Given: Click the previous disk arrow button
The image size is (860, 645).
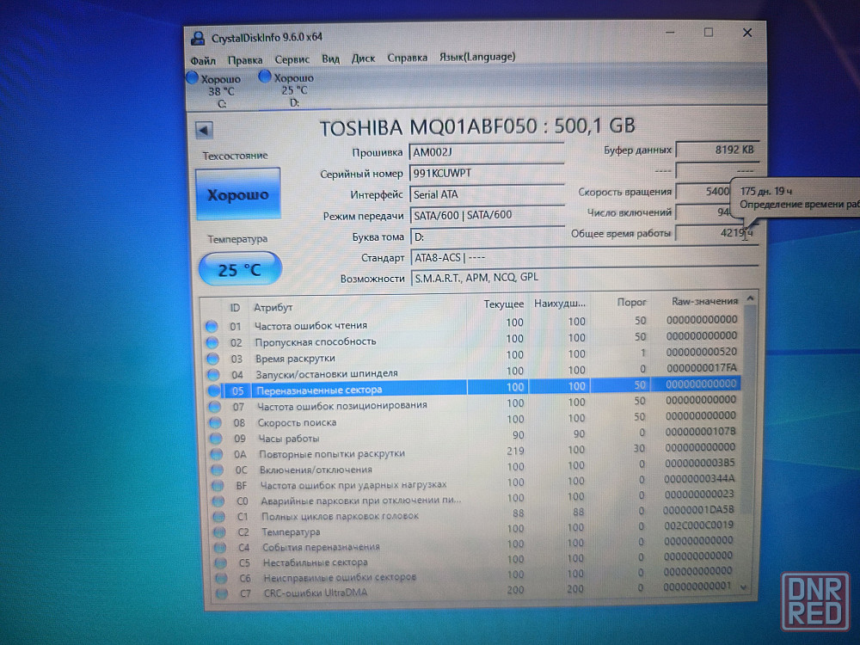Looking at the screenshot, I should (x=204, y=130).
